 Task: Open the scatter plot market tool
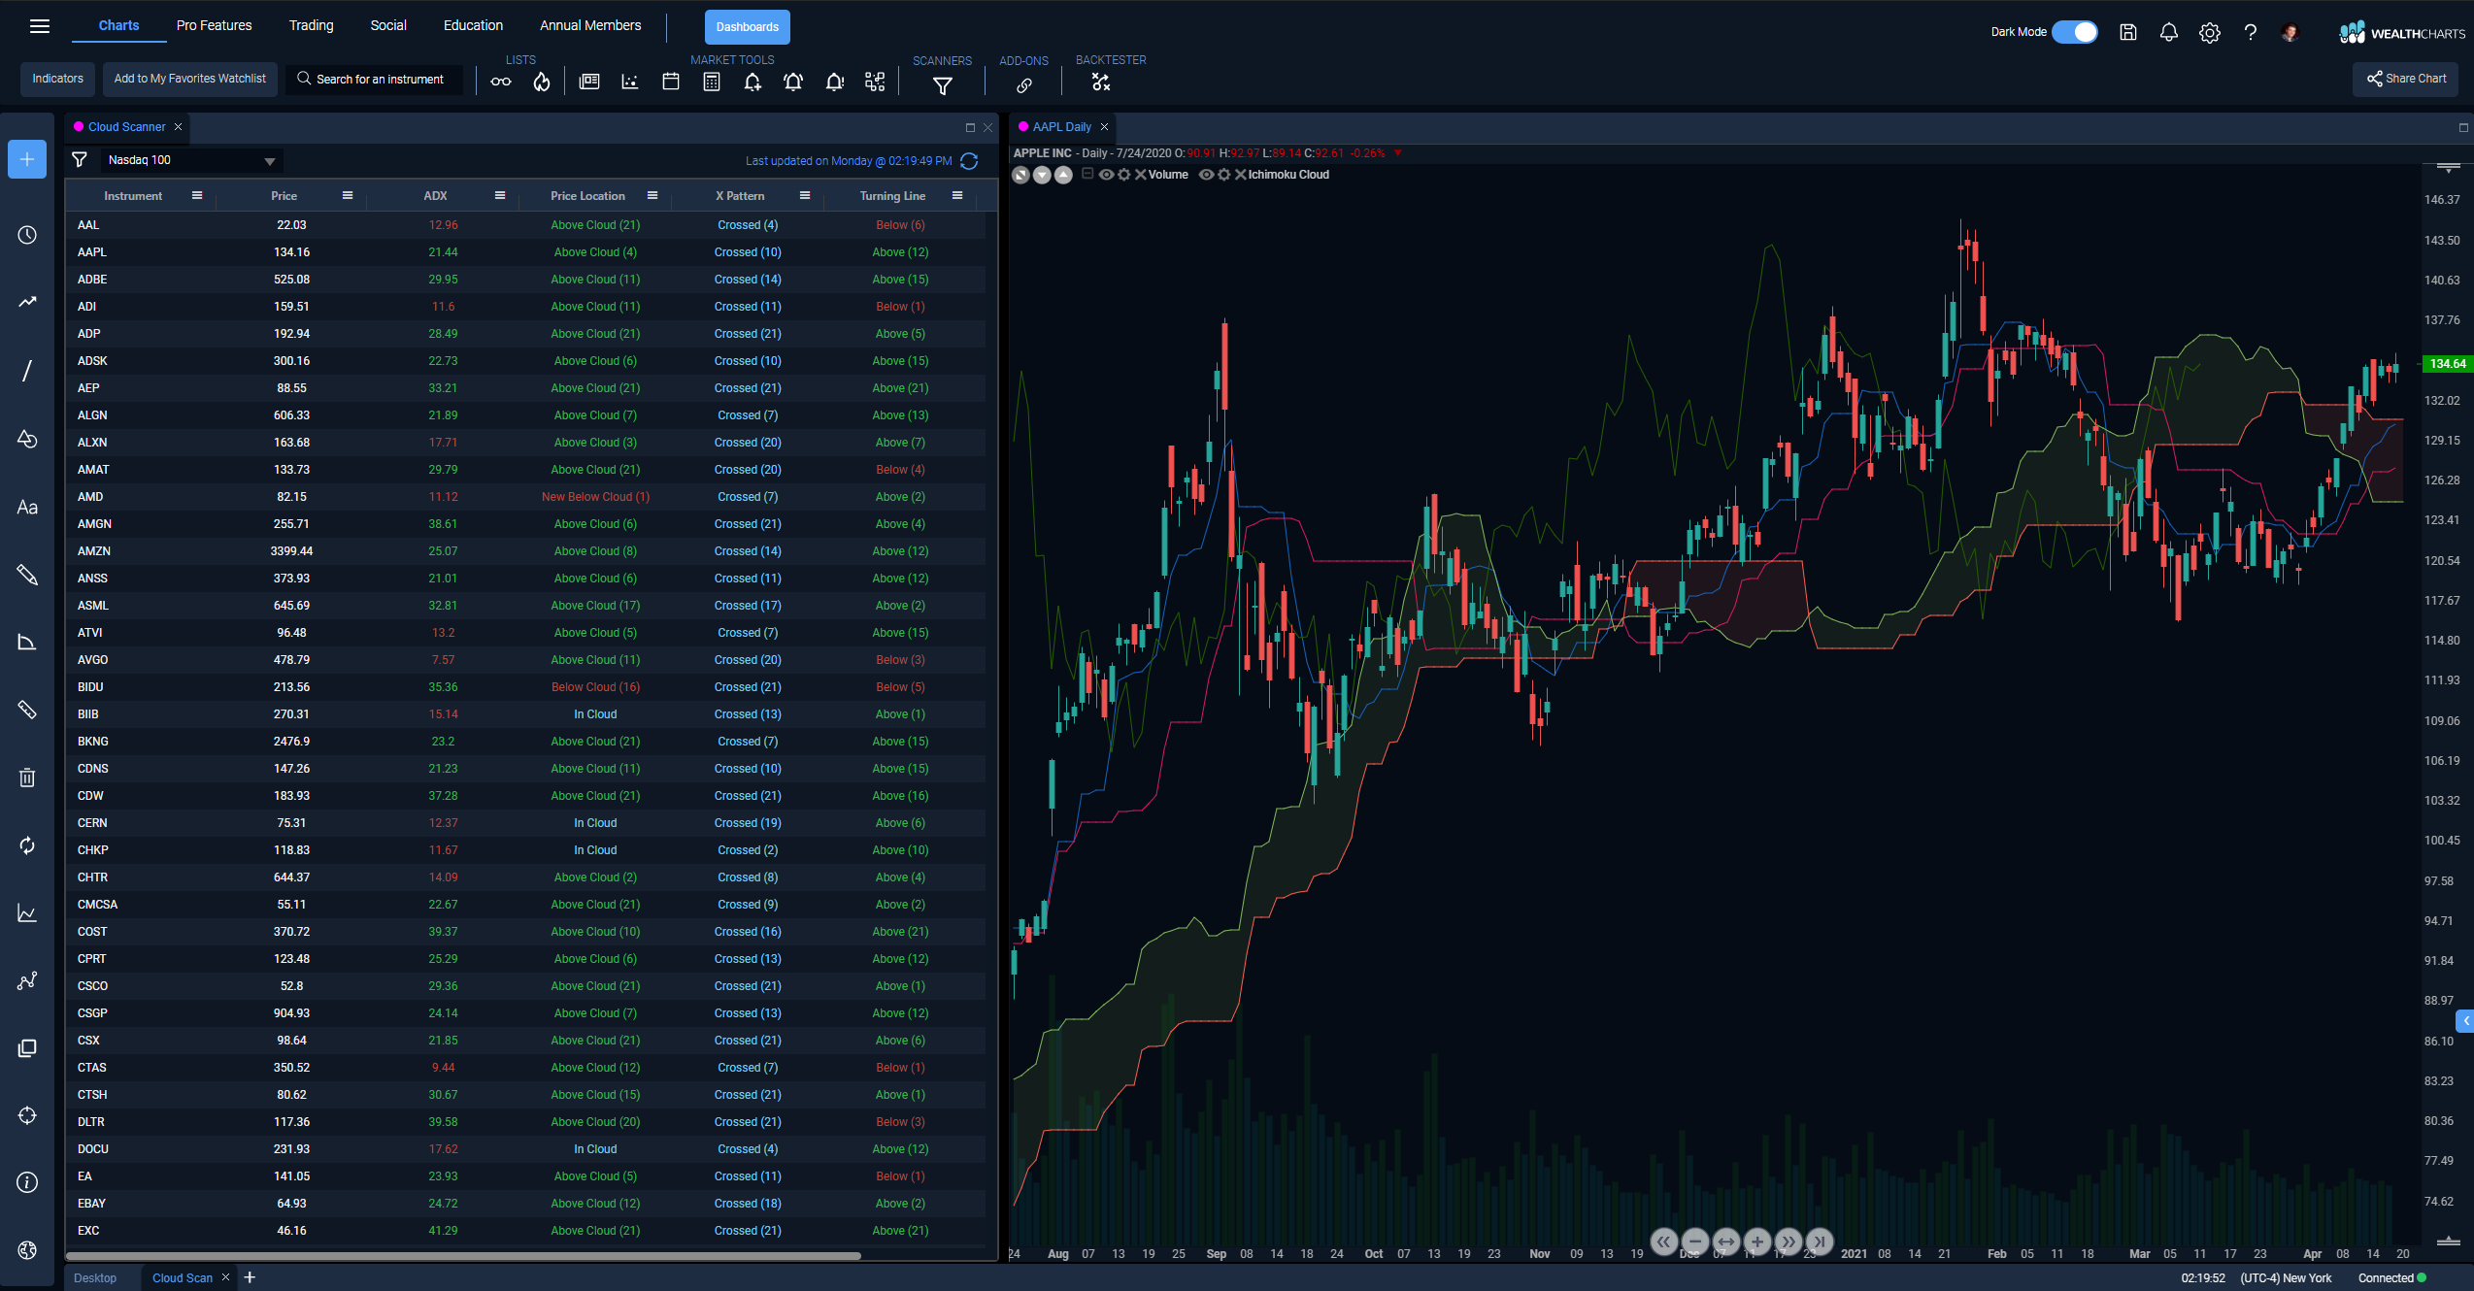[x=630, y=83]
